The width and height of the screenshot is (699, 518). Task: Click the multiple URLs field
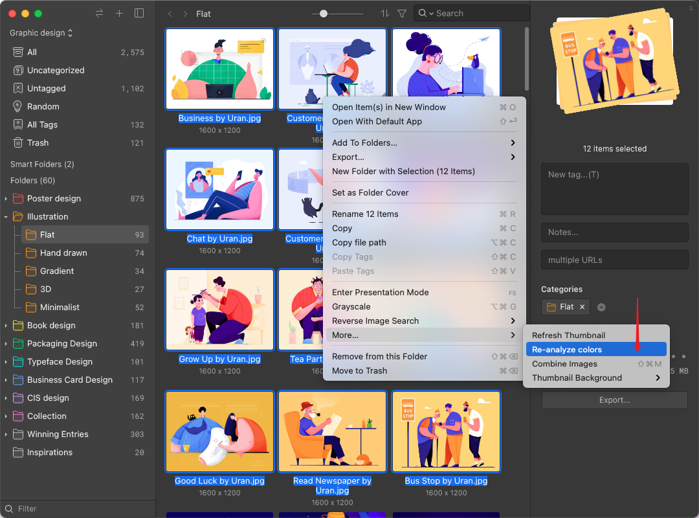click(614, 260)
